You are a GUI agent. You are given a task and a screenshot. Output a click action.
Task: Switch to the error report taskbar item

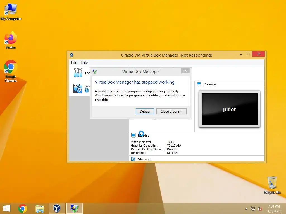pyautogui.click(x=74, y=208)
